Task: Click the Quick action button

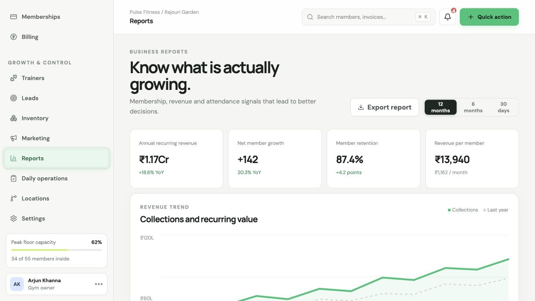Action: pyautogui.click(x=489, y=17)
